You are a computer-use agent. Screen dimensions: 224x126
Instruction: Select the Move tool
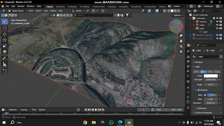tap(5, 34)
